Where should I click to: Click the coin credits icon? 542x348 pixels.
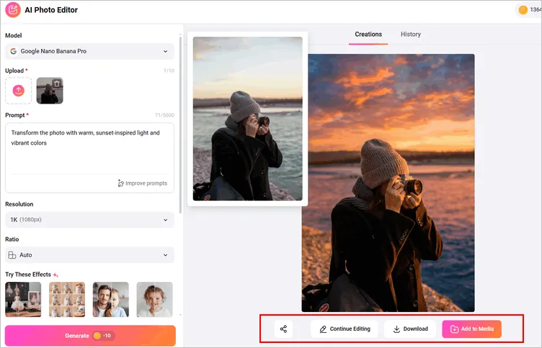click(523, 9)
